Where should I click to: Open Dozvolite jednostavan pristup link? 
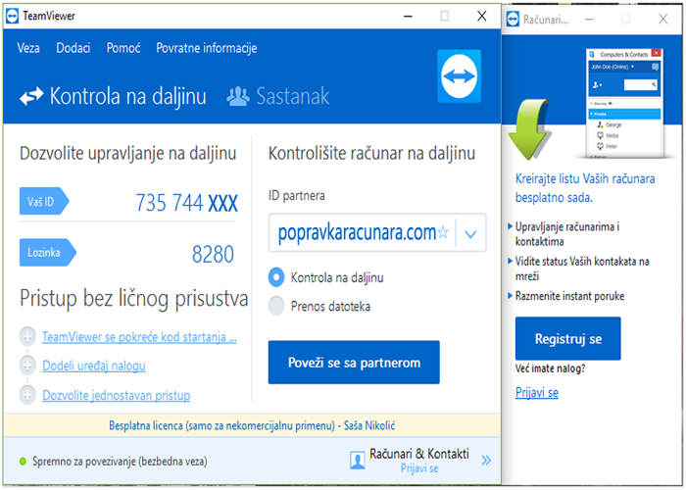pos(116,396)
